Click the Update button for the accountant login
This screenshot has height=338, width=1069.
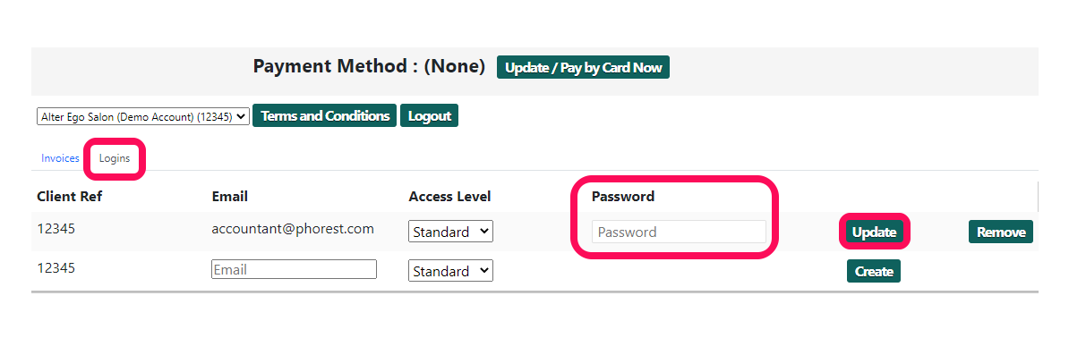[874, 232]
